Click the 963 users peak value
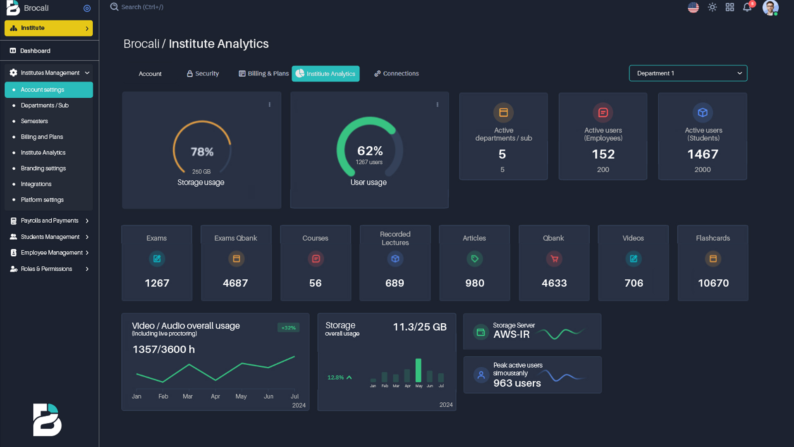Image resolution: width=794 pixels, height=447 pixels. point(517,383)
